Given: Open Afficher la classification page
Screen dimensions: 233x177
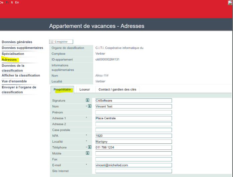Looking at the screenshot, I should [x=21, y=76].
